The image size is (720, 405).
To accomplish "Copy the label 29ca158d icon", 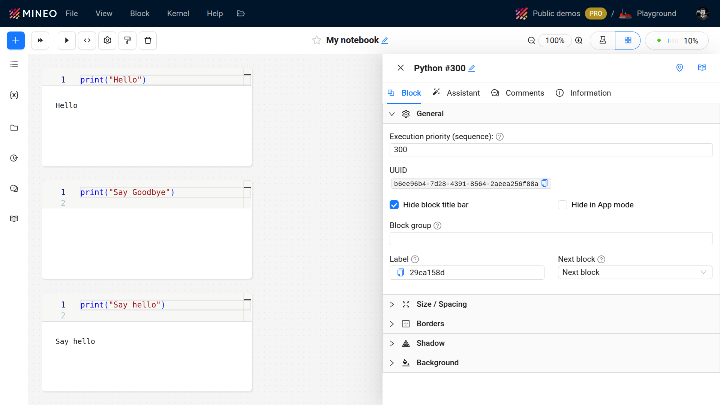I will 400,273.
